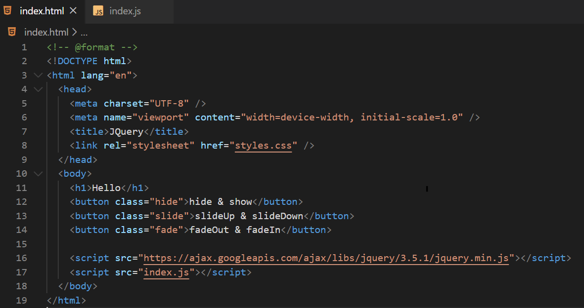Click the closing head tag on line 9

(x=78, y=159)
